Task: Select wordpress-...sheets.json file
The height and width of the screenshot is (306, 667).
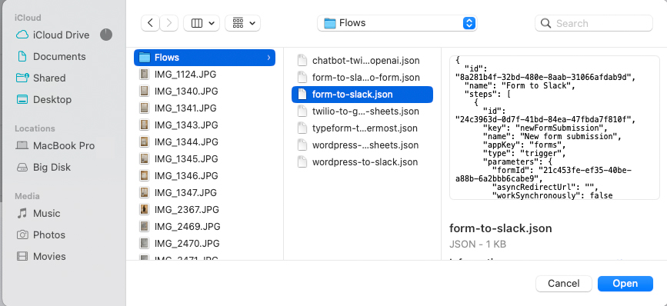Action: pos(362,145)
